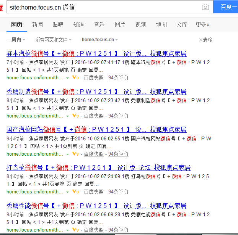Click the V3 credibility icon for 打鸟枪 result
The image size is (238, 235).
[x=75, y=192]
